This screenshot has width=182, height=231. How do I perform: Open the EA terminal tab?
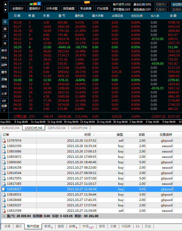[x=138, y=226]
